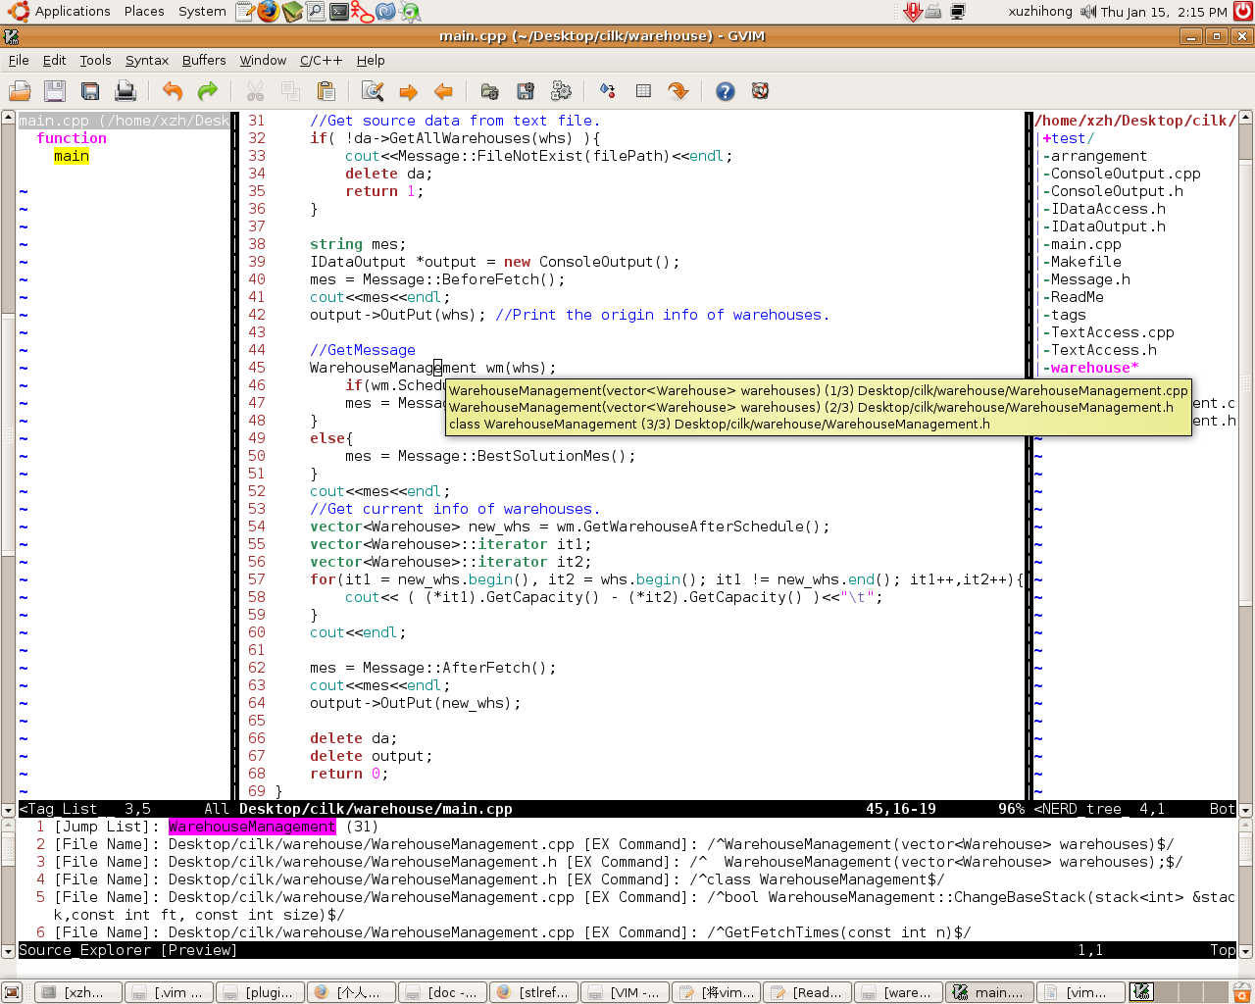Image resolution: width=1255 pixels, height=1004 pixels.
Task: Open the blue Help question mark icon
Action: [x=726, y=91]
